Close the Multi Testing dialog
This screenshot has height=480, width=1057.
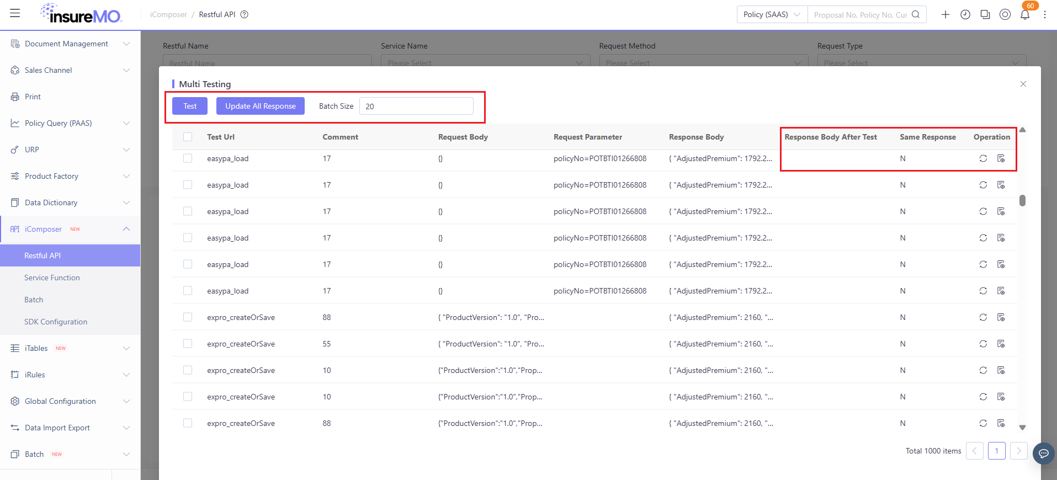(1023, 84)
